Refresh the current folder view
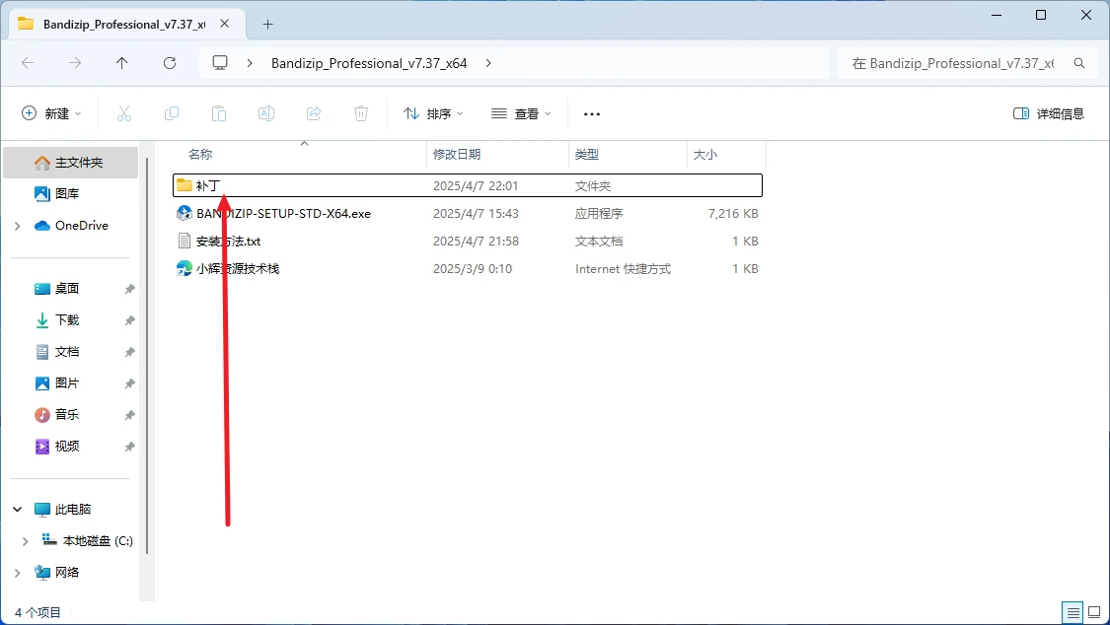Screen dimensions: 1110x625 point(170,63)
